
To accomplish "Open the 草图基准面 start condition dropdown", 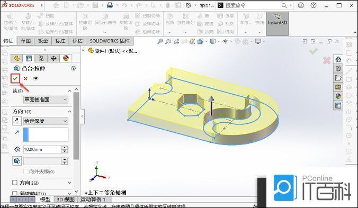I will click(46, 100).
